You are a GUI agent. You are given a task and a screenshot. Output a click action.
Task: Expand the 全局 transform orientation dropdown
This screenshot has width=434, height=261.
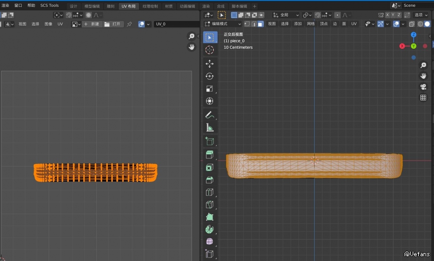click(286, 15)
